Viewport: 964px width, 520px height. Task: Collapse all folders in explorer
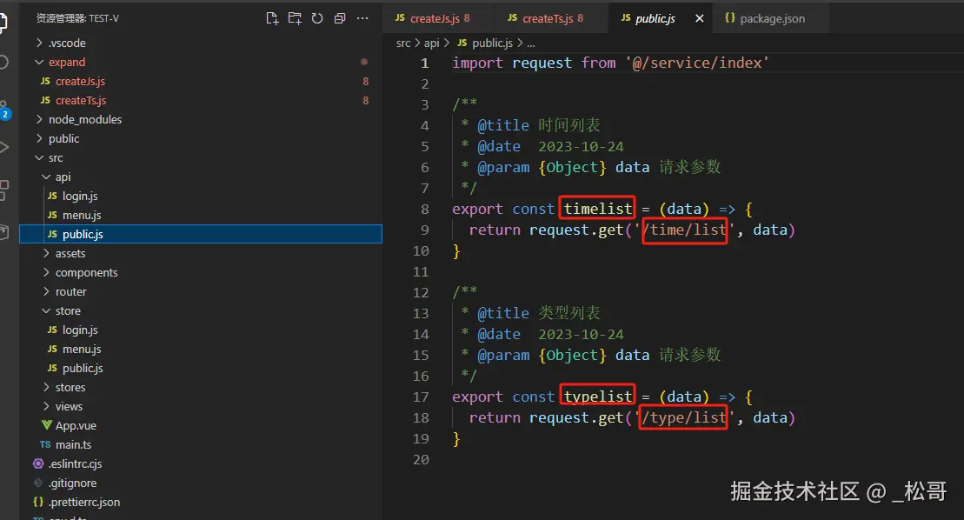coord(340,18)
